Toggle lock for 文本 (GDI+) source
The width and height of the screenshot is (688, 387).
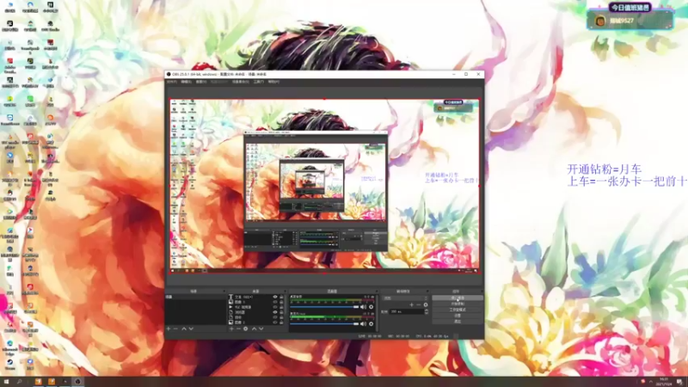(x=281, y=297)
